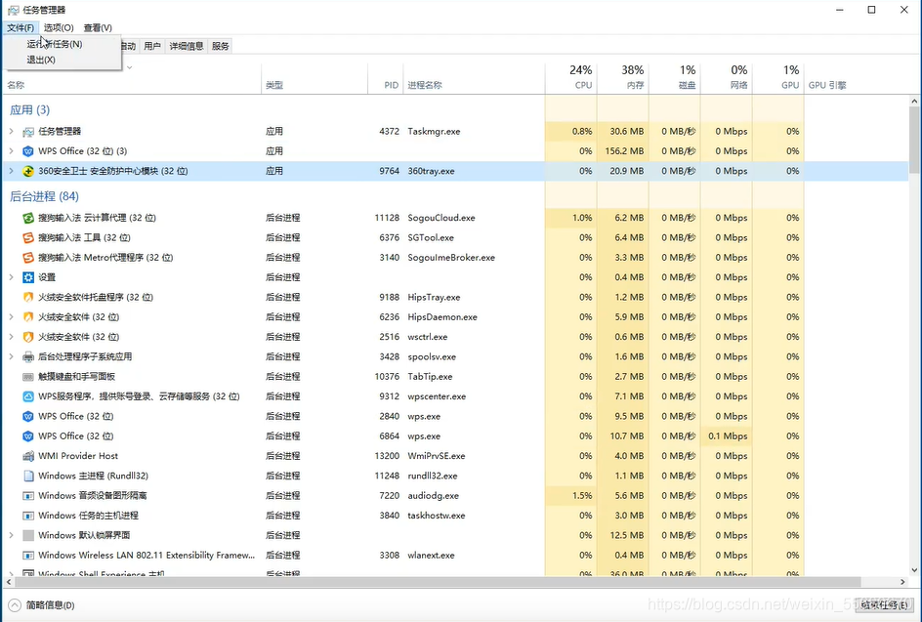922x622 pixels.
Task: Sort by the GPU usage column header
Action: tap(777, 77)
